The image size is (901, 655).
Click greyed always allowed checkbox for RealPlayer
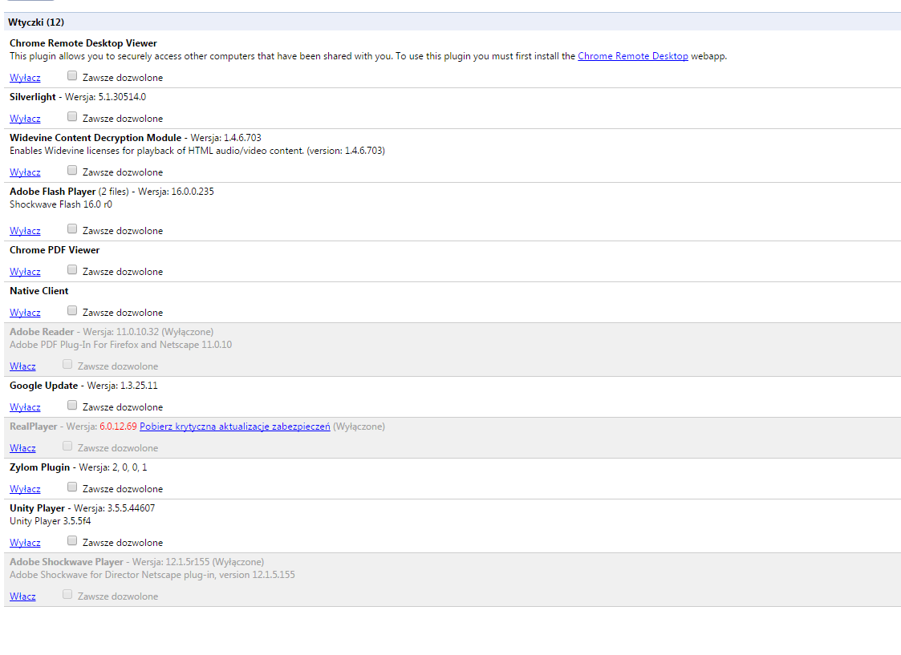67,446
